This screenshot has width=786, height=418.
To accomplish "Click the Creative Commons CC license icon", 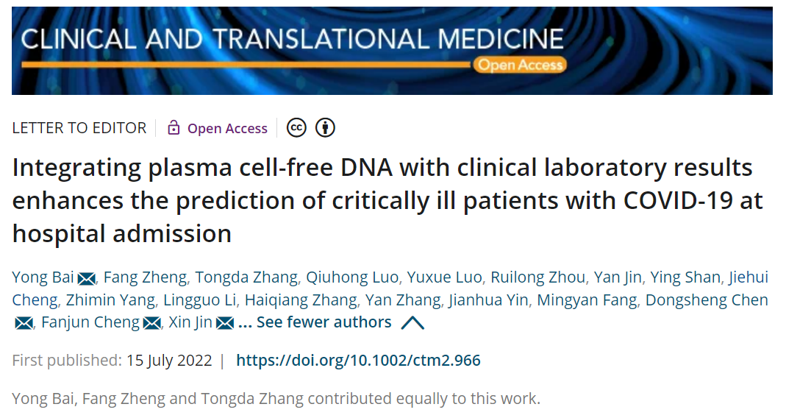I will (x=296, y=128).
